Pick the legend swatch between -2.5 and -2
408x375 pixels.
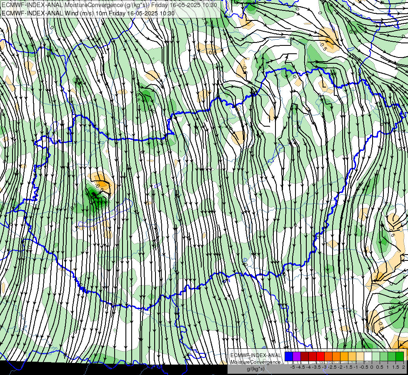click(x=328, y=356)
